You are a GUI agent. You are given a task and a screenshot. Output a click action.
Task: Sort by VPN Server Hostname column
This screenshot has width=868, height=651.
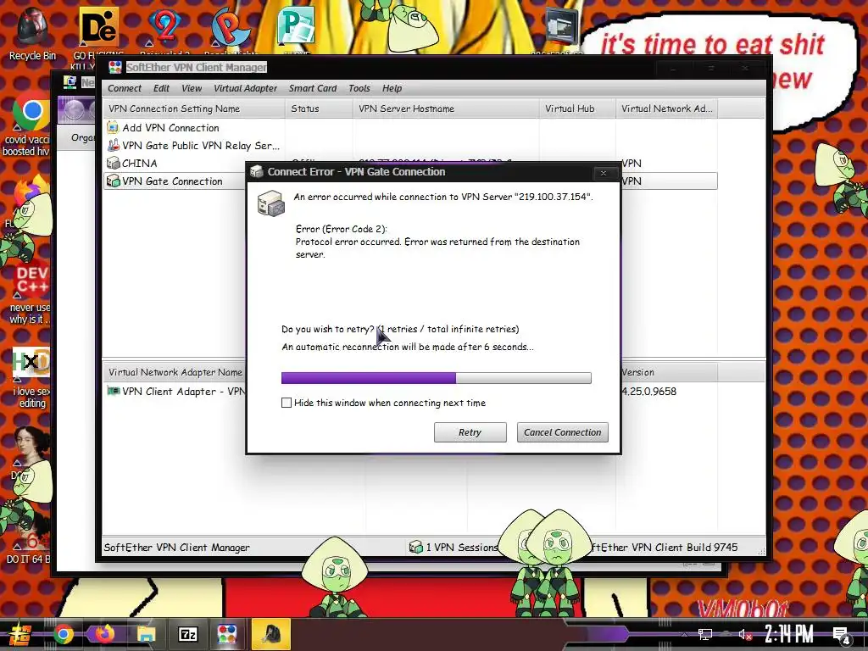click(446, 108)
